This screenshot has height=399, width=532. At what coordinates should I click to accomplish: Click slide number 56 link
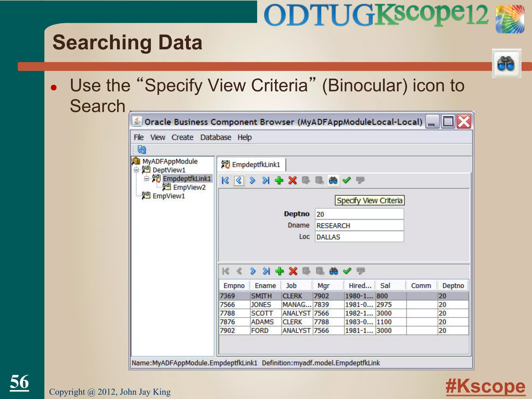pos(19,382)
